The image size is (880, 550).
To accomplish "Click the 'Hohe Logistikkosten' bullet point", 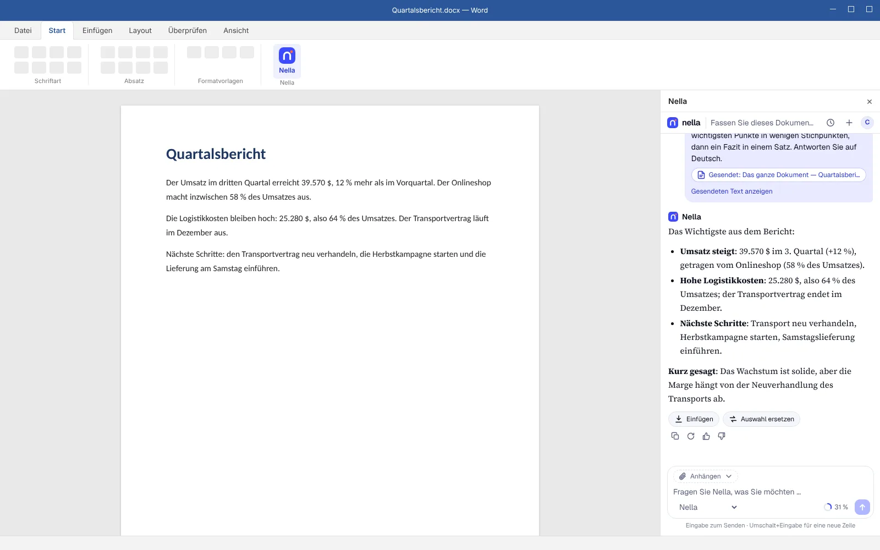I will (x=768, y=294).
